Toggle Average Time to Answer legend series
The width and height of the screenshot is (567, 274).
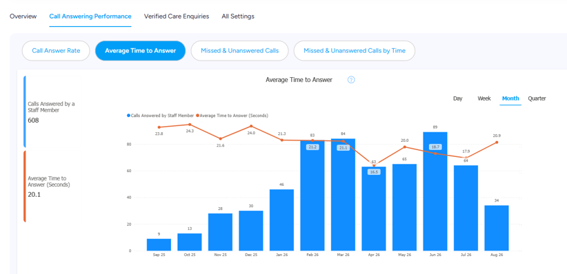coord(232,116)
